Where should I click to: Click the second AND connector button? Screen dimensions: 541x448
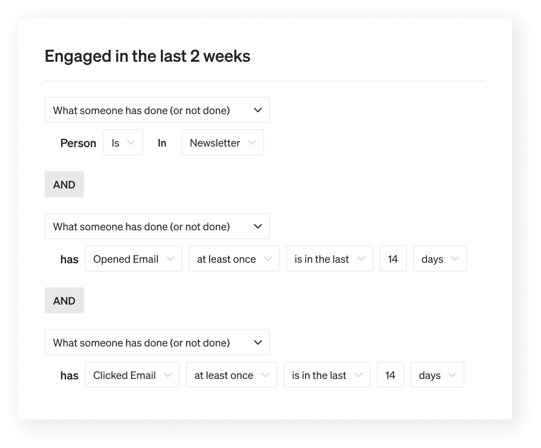pyautogui.click(x=64, y=300)
